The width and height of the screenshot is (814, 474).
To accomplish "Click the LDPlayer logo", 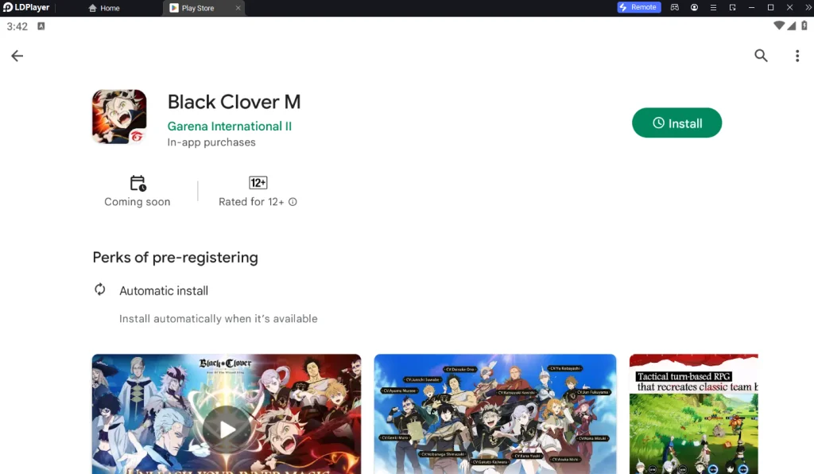I will pyautogui.click(x=26, y=7).
